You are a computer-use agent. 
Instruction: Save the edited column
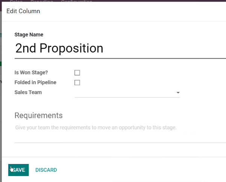pyautogui.click(x=18, y=170)
